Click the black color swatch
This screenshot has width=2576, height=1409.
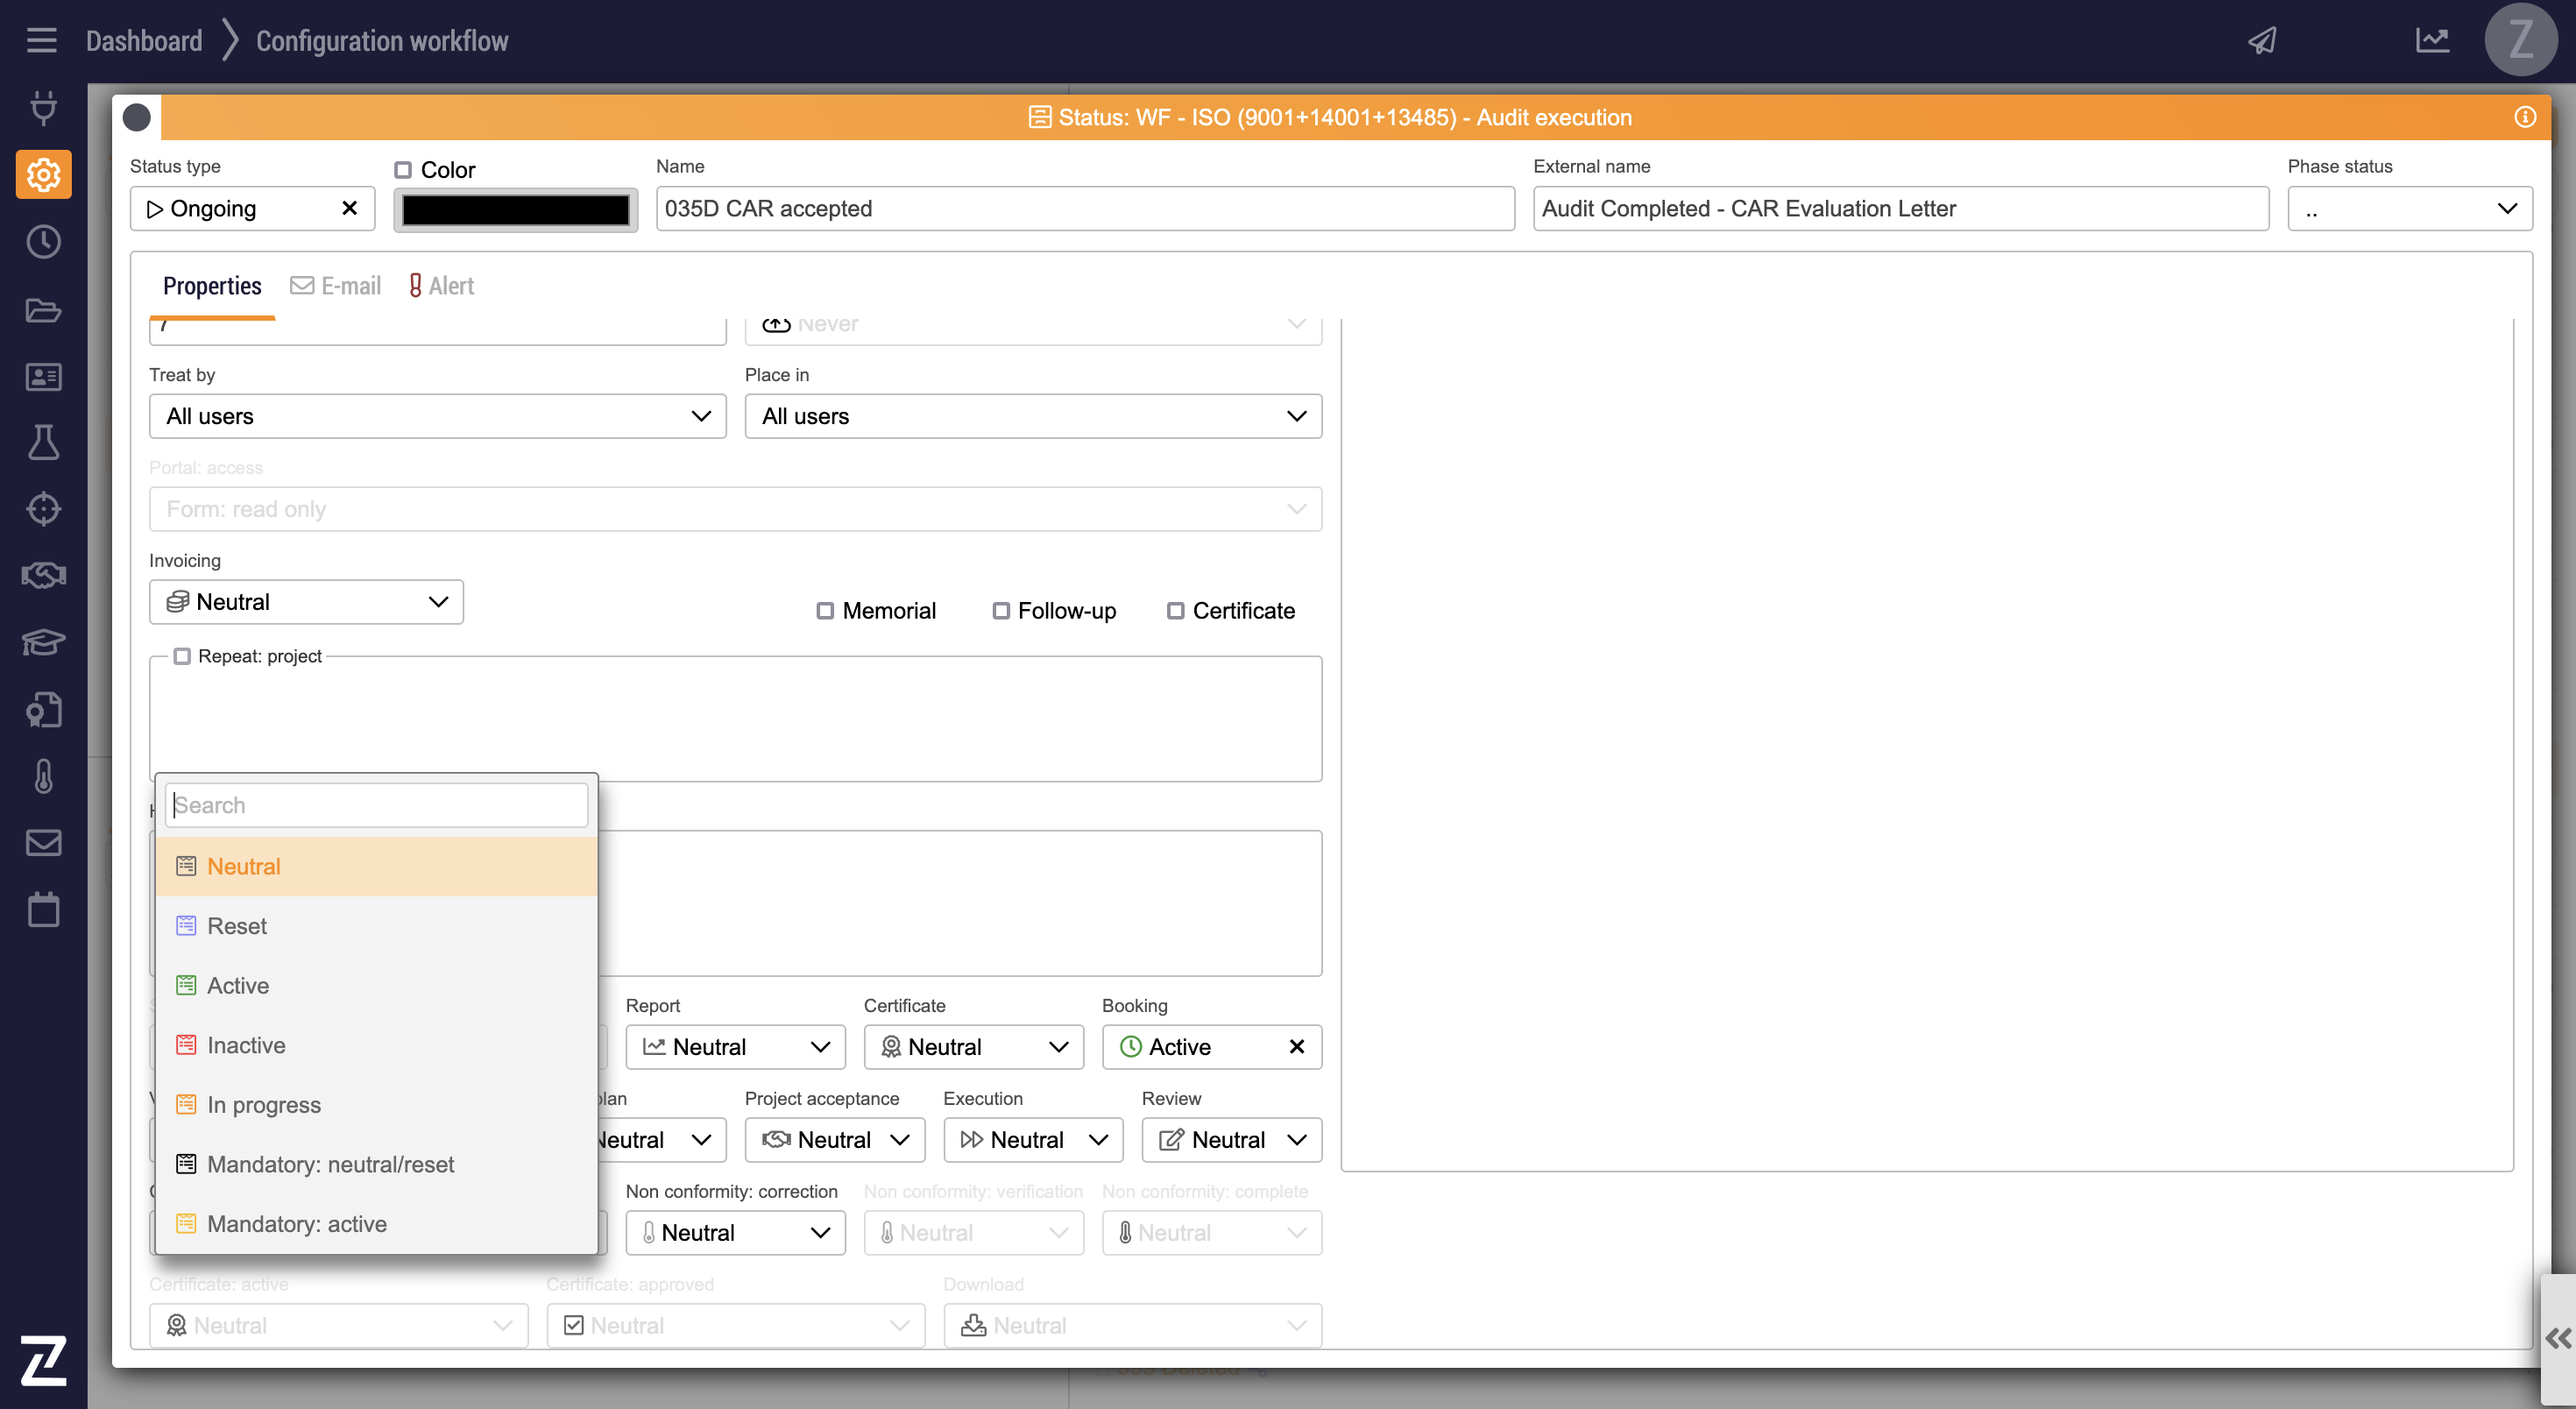[515, 209]
